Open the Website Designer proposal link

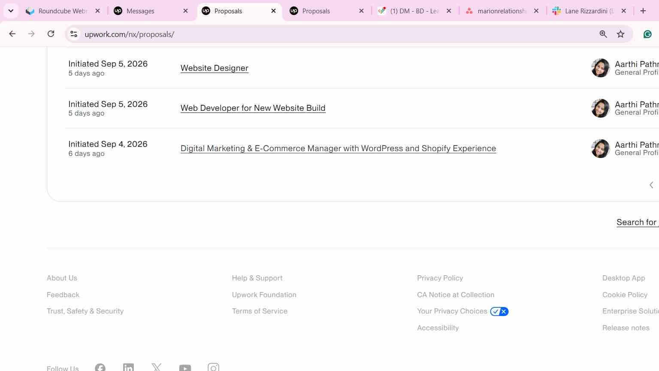pos(215,68)
